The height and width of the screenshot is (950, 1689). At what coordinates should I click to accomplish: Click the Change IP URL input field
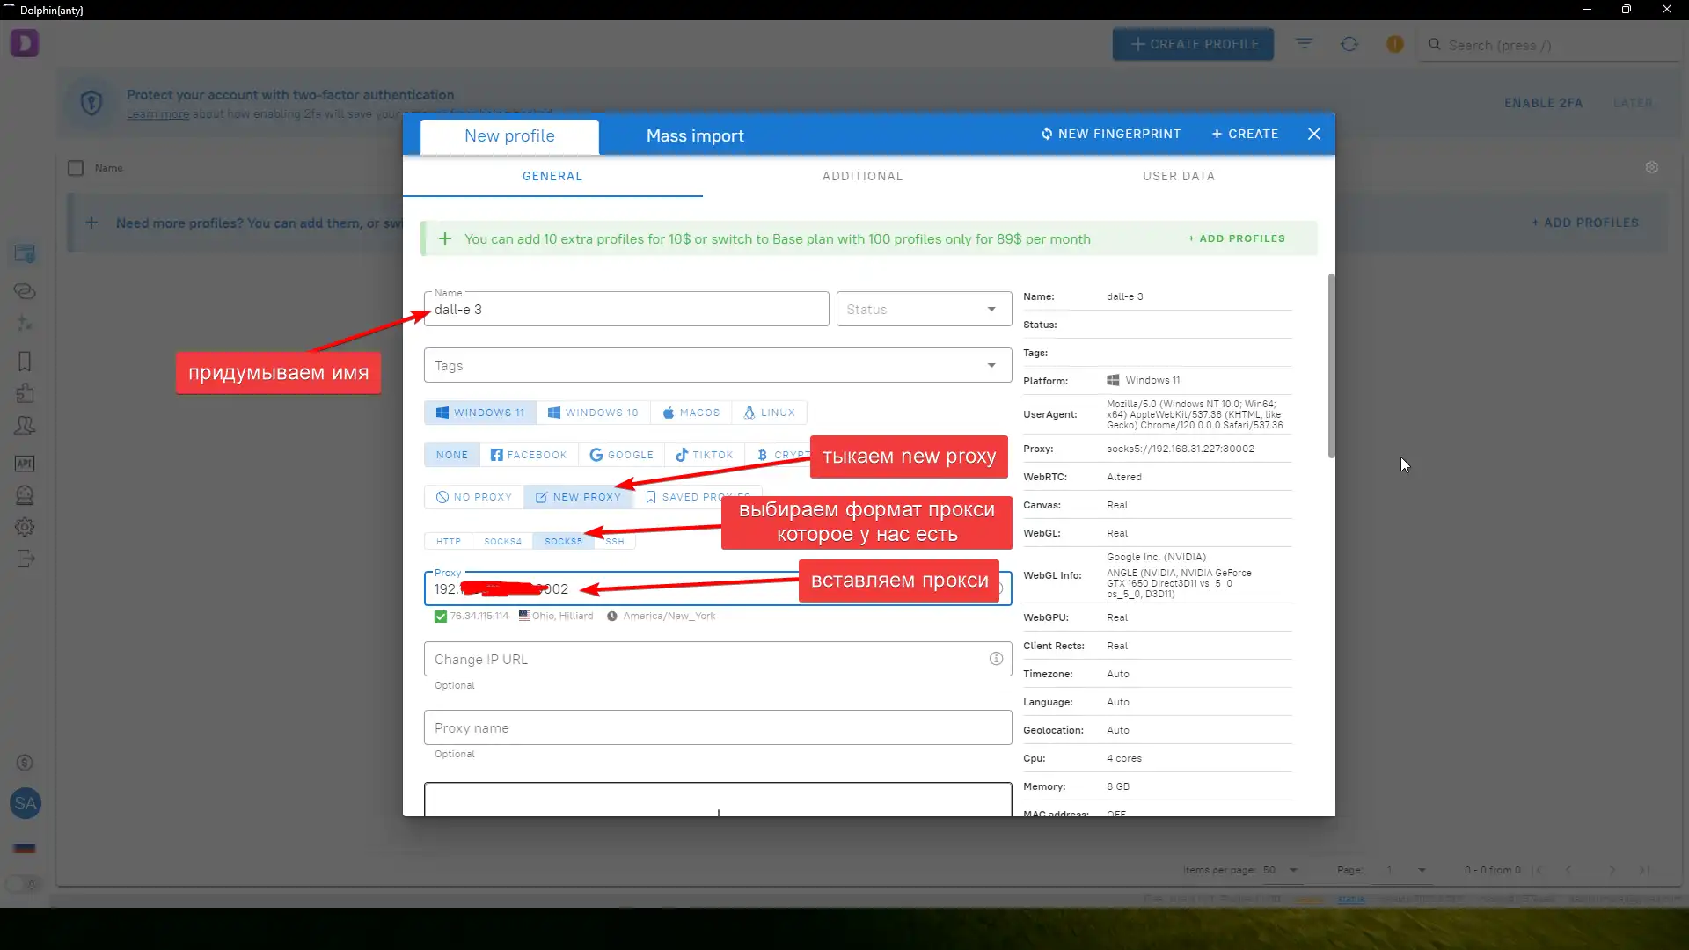point(718,659)
